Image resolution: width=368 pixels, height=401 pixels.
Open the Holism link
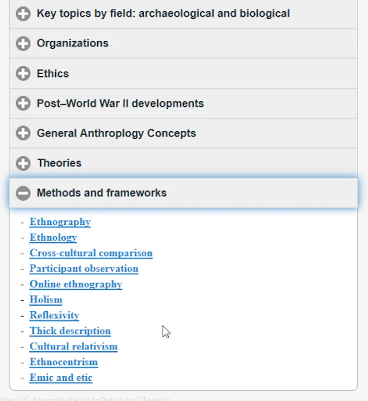[46, 300]
